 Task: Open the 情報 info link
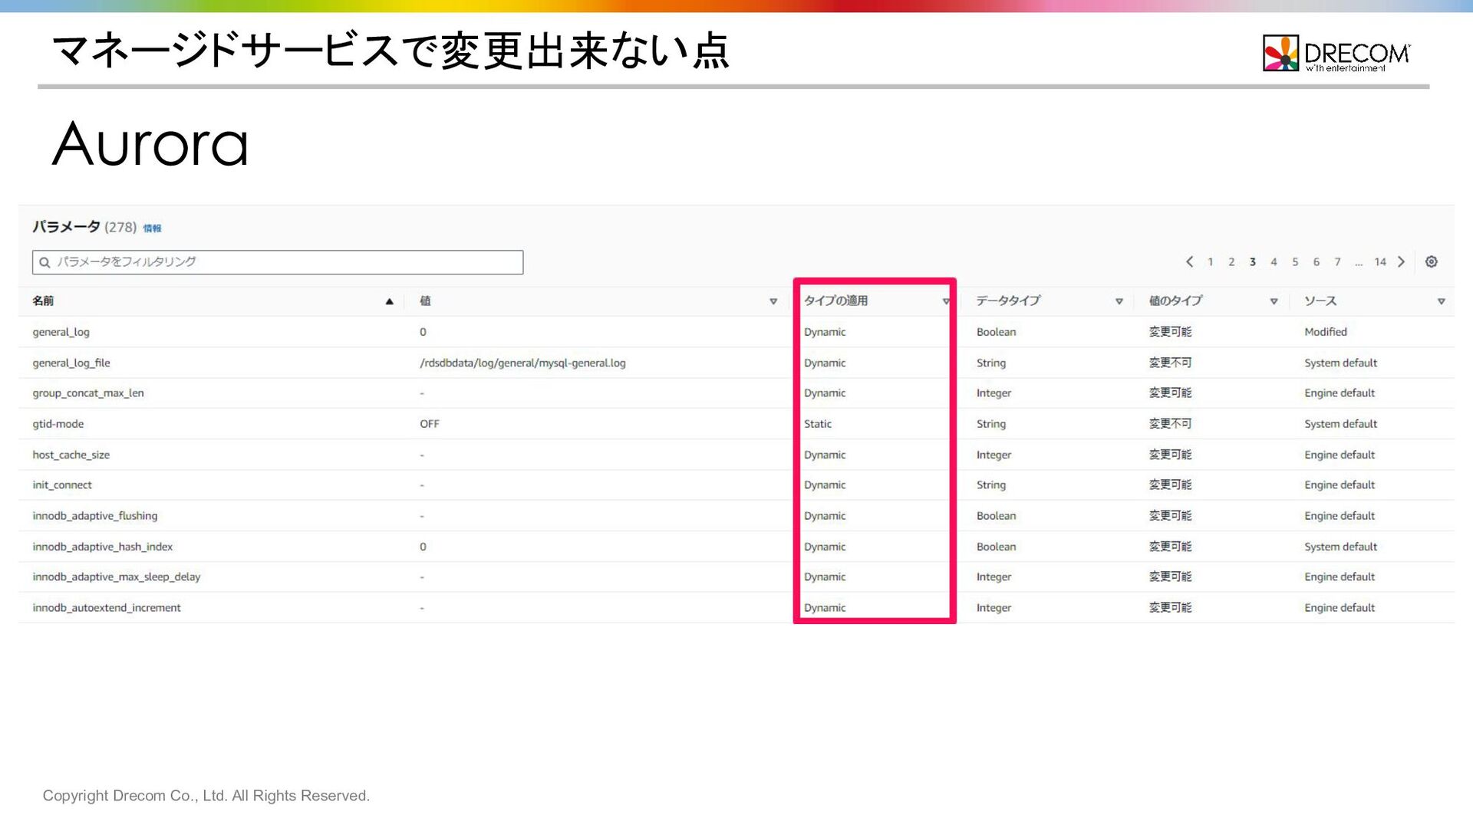pyautogui.click(x=152, y=228)
